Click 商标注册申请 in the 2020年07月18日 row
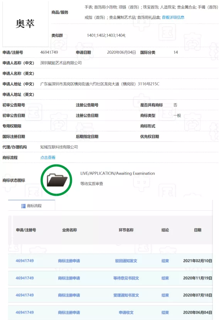219x320 pixels. (x=69, y=295)
